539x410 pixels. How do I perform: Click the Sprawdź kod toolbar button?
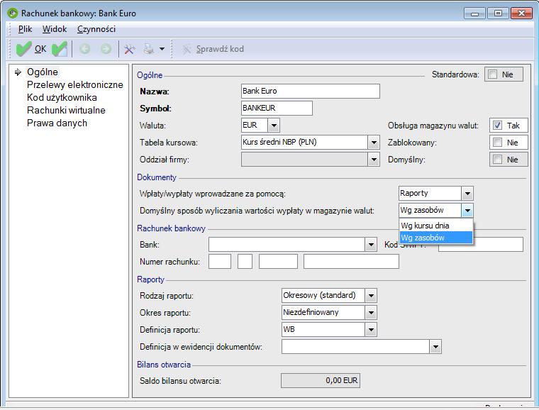tap(213, 49)
